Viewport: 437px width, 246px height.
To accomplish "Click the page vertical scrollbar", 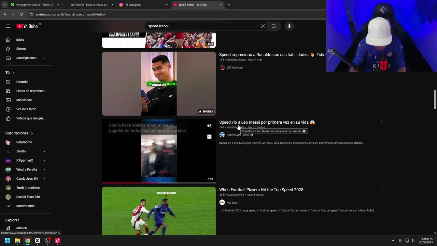I will 435,100.
